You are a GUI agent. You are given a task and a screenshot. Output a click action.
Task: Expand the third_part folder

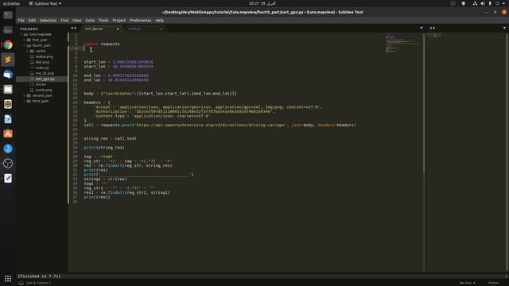coord(25,101)
